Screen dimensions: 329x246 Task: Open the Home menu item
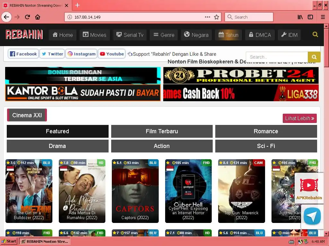63,35
